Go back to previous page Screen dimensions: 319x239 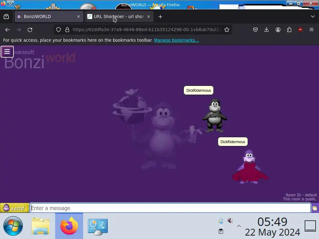click(x=7, y=30)
